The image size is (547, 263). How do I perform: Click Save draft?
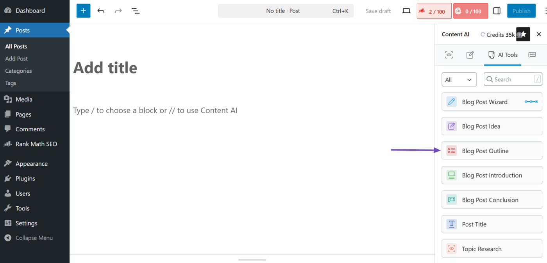click(378, 11)
